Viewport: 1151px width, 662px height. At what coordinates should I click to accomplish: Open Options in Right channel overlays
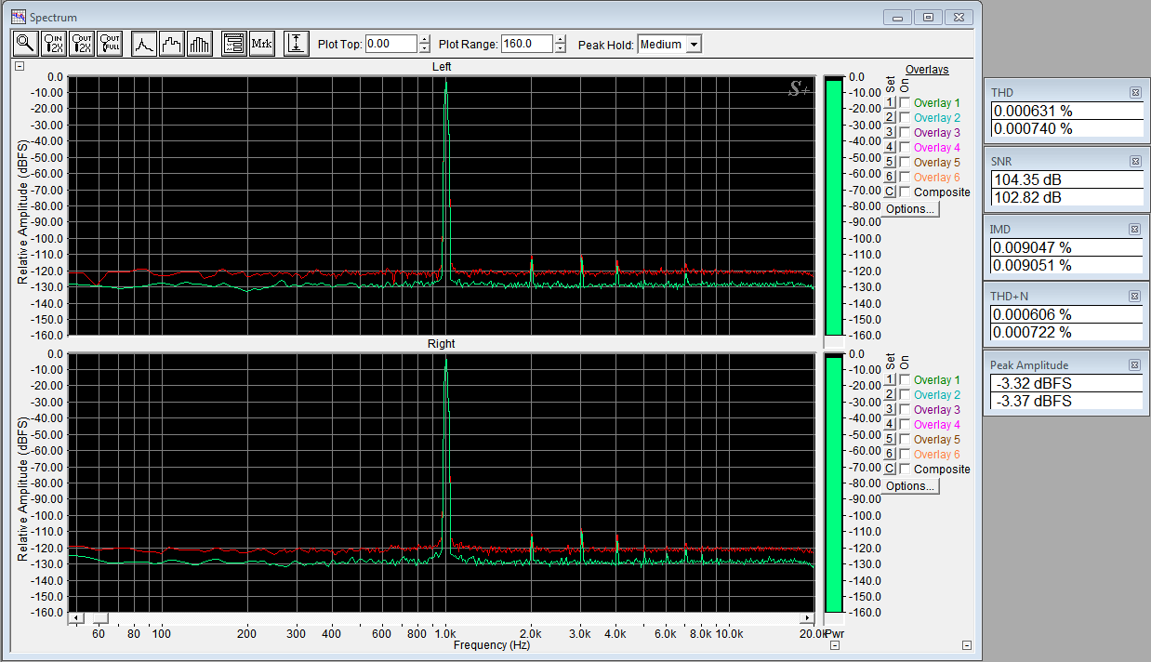[910, 486]
